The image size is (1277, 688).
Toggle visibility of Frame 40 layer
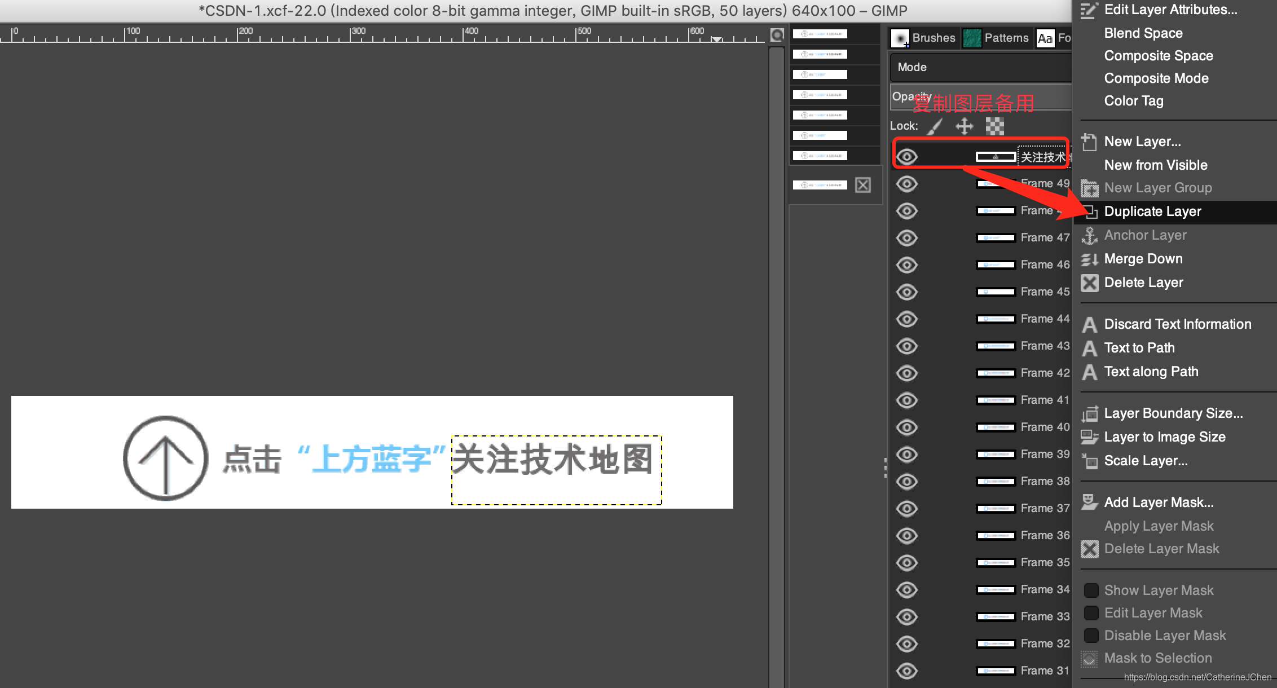tap(907, 427)
